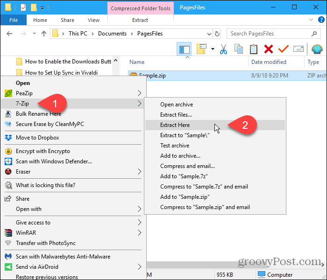
Task: Open the File tab
Action: (x=14, y=20)
